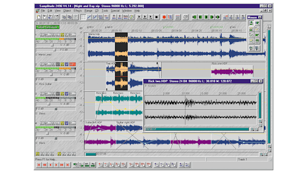Open the Window menu
Image resolution: width=307 pixels, height=173 pixels.
pos(127,11)
